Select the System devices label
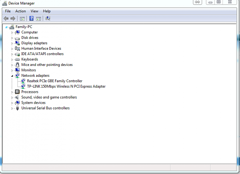Viewport: 240px width, 174px height. 33,103
